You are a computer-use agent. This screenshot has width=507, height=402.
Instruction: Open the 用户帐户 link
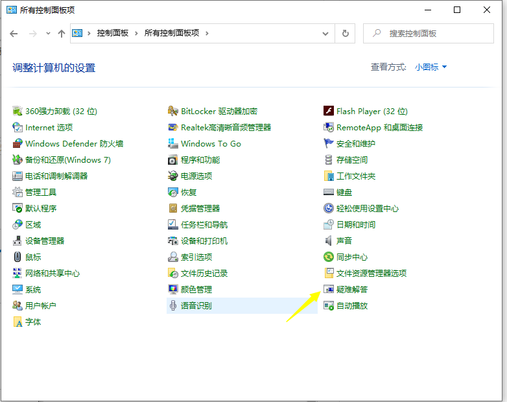point(41,306)
